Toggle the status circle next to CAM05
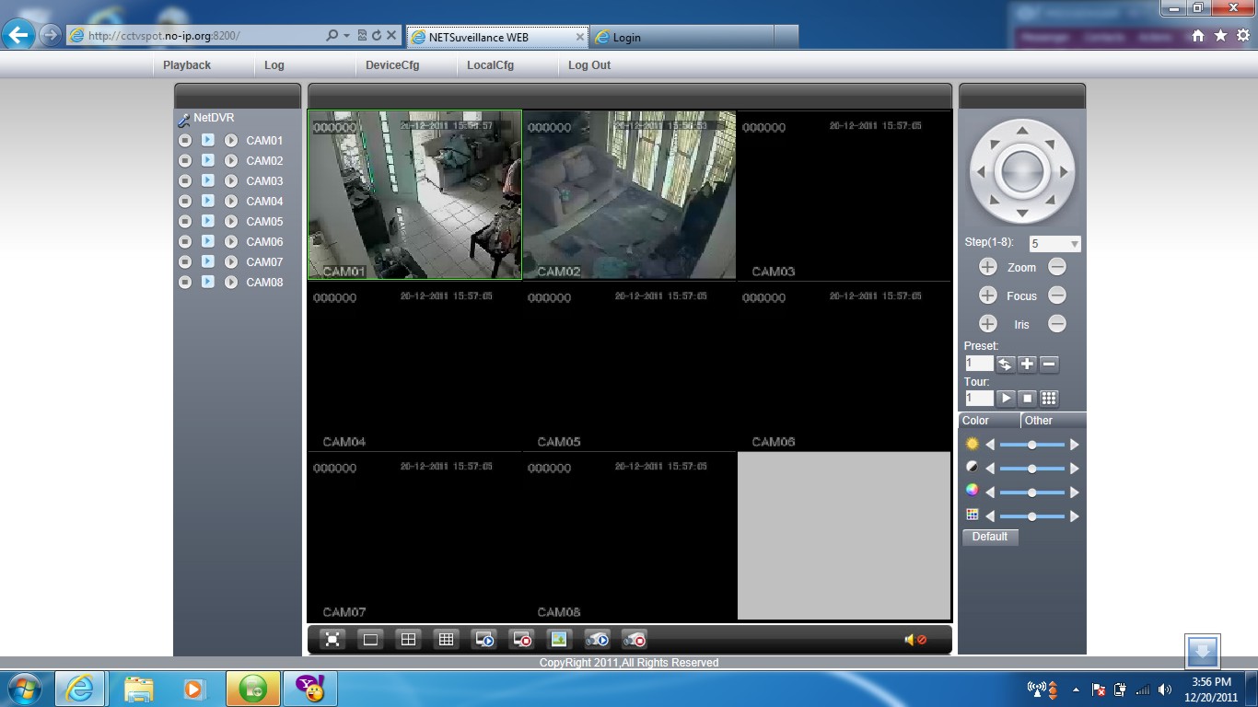Screen dimensions: 1258x707 [185, 221]
